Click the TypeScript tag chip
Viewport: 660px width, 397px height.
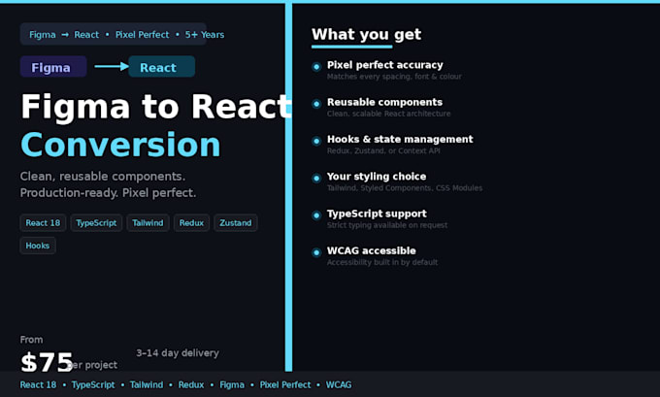(x=96, y=222)
